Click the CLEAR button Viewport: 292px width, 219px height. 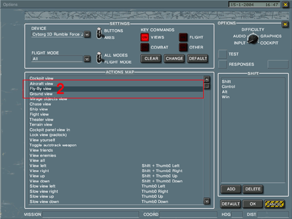point(151,58)
